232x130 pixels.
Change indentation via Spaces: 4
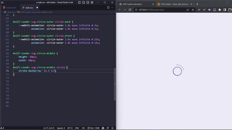(61, 128)
